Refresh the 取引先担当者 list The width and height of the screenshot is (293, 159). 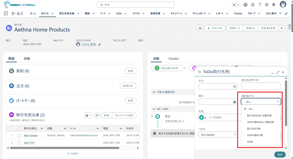tap(97, 116)
